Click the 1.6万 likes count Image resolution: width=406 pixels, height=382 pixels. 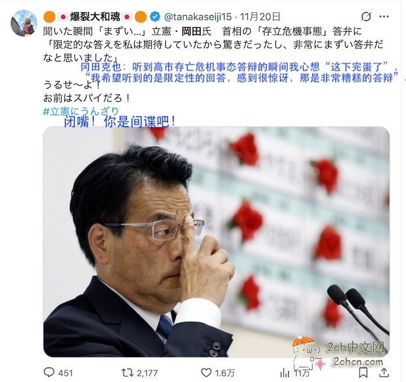click(225, 373)
